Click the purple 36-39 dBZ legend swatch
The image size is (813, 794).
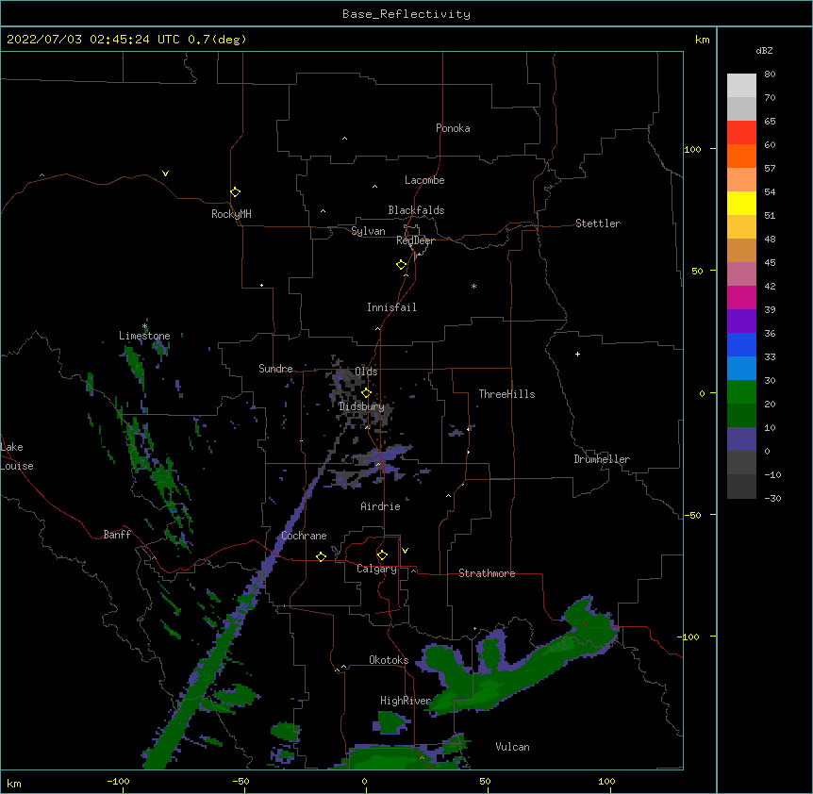(741, 322)
